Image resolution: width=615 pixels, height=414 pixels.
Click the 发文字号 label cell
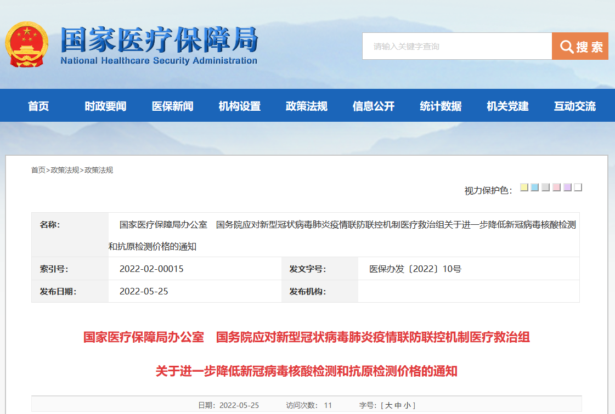[320, 269]
